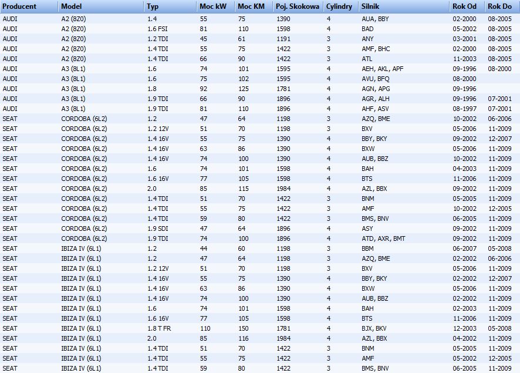Select the '1.6 FSI' type cell
The height and width of the screenshot is (373, 520).
(x=157, y=29)
